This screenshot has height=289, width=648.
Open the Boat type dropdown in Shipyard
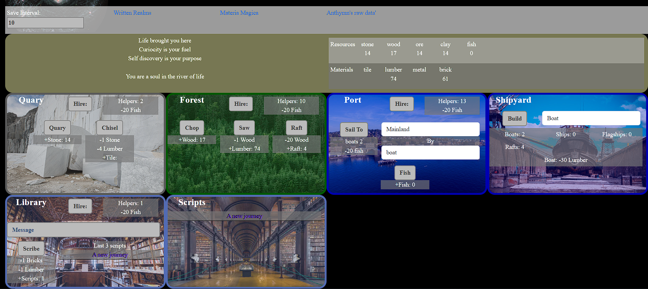[x=591, y=118]
